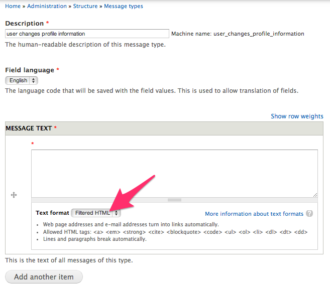Screen dimensions: 330x285
Task: Click the question mark help icon
Action: coord(309,213)
